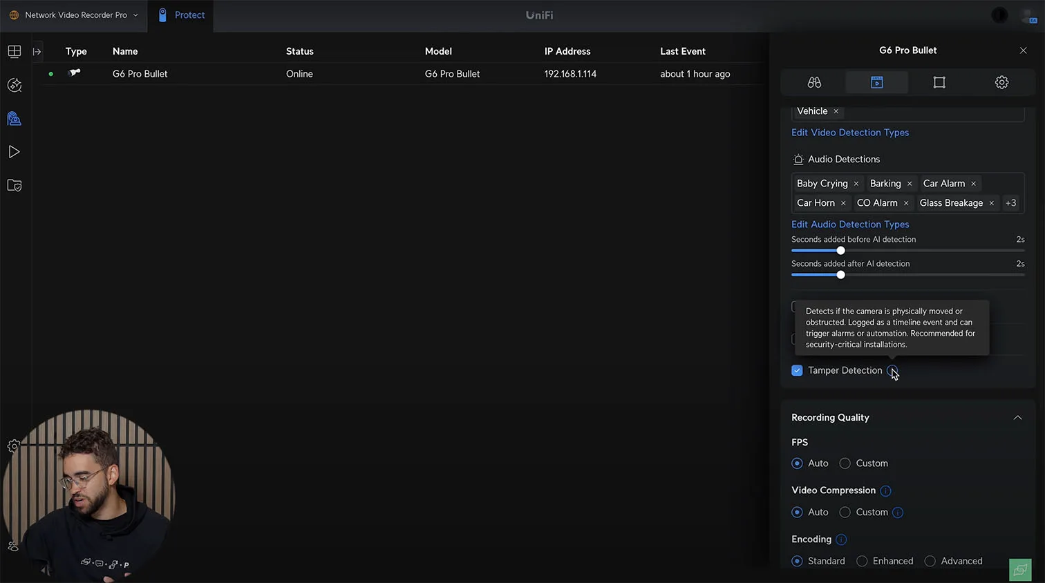Open the users icon in the left sidebar bottom
The width and height of the screenshot is (1045, 583).
pyautogui.click(x=13, y=546)
